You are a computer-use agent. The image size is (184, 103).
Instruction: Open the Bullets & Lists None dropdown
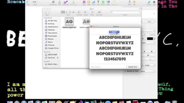click(x=147, y=71)
